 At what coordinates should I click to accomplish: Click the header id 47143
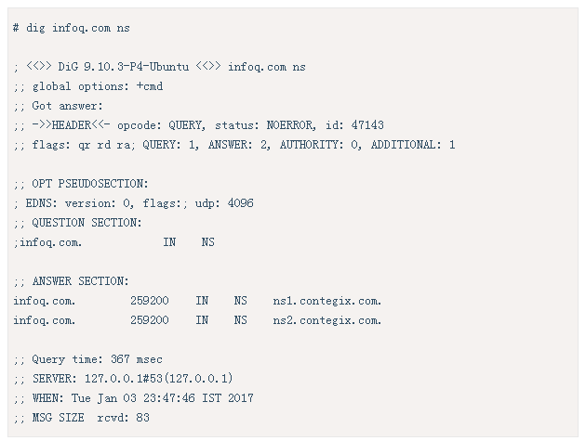click(x=354, y=125)
